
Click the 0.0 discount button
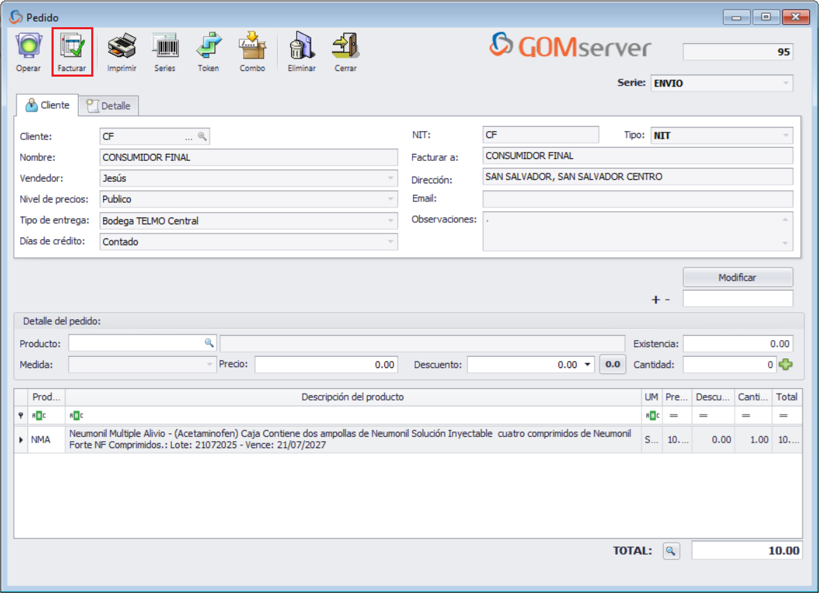pos(613,364)
